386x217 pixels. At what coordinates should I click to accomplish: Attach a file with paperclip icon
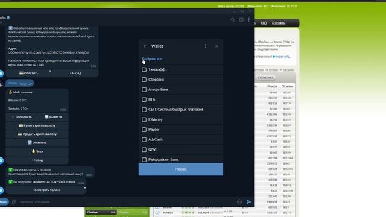click(x=14, y=202)
